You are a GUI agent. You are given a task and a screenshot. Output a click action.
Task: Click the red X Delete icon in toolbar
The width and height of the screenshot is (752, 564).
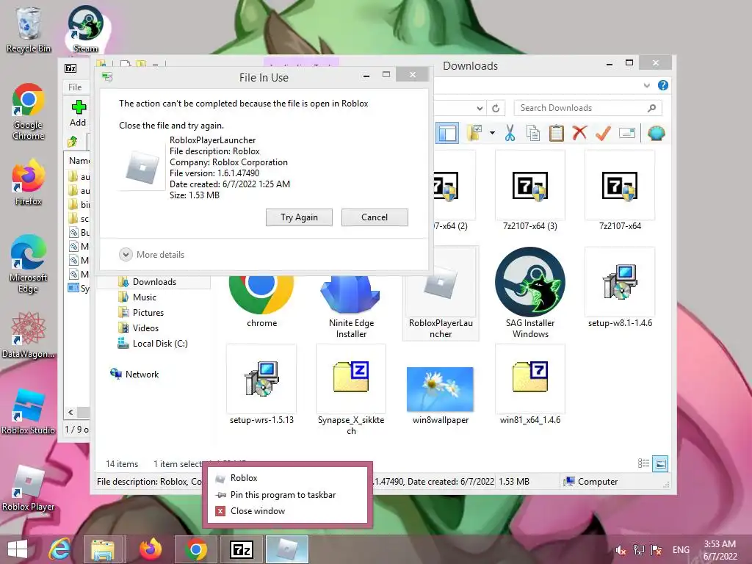tap(579, 132)
